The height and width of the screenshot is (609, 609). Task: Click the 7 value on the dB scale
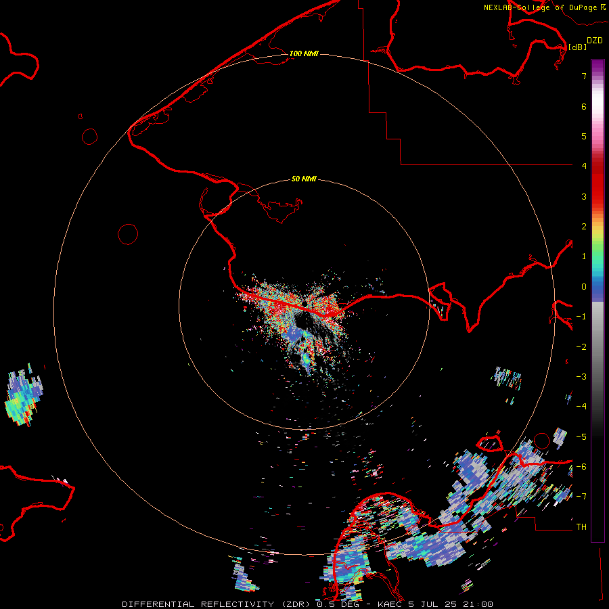584,76
